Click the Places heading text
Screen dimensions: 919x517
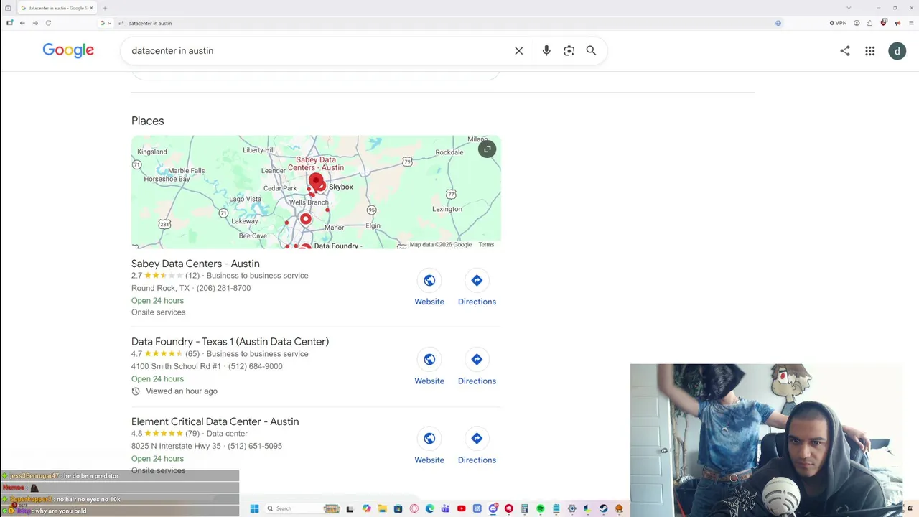148,121
